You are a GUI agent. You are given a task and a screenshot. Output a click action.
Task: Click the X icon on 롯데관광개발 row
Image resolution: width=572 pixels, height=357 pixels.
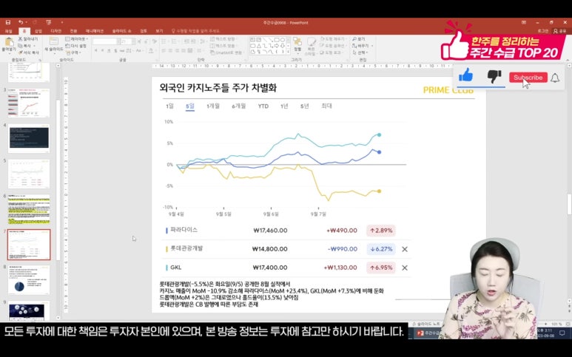(x=405, y=249)
